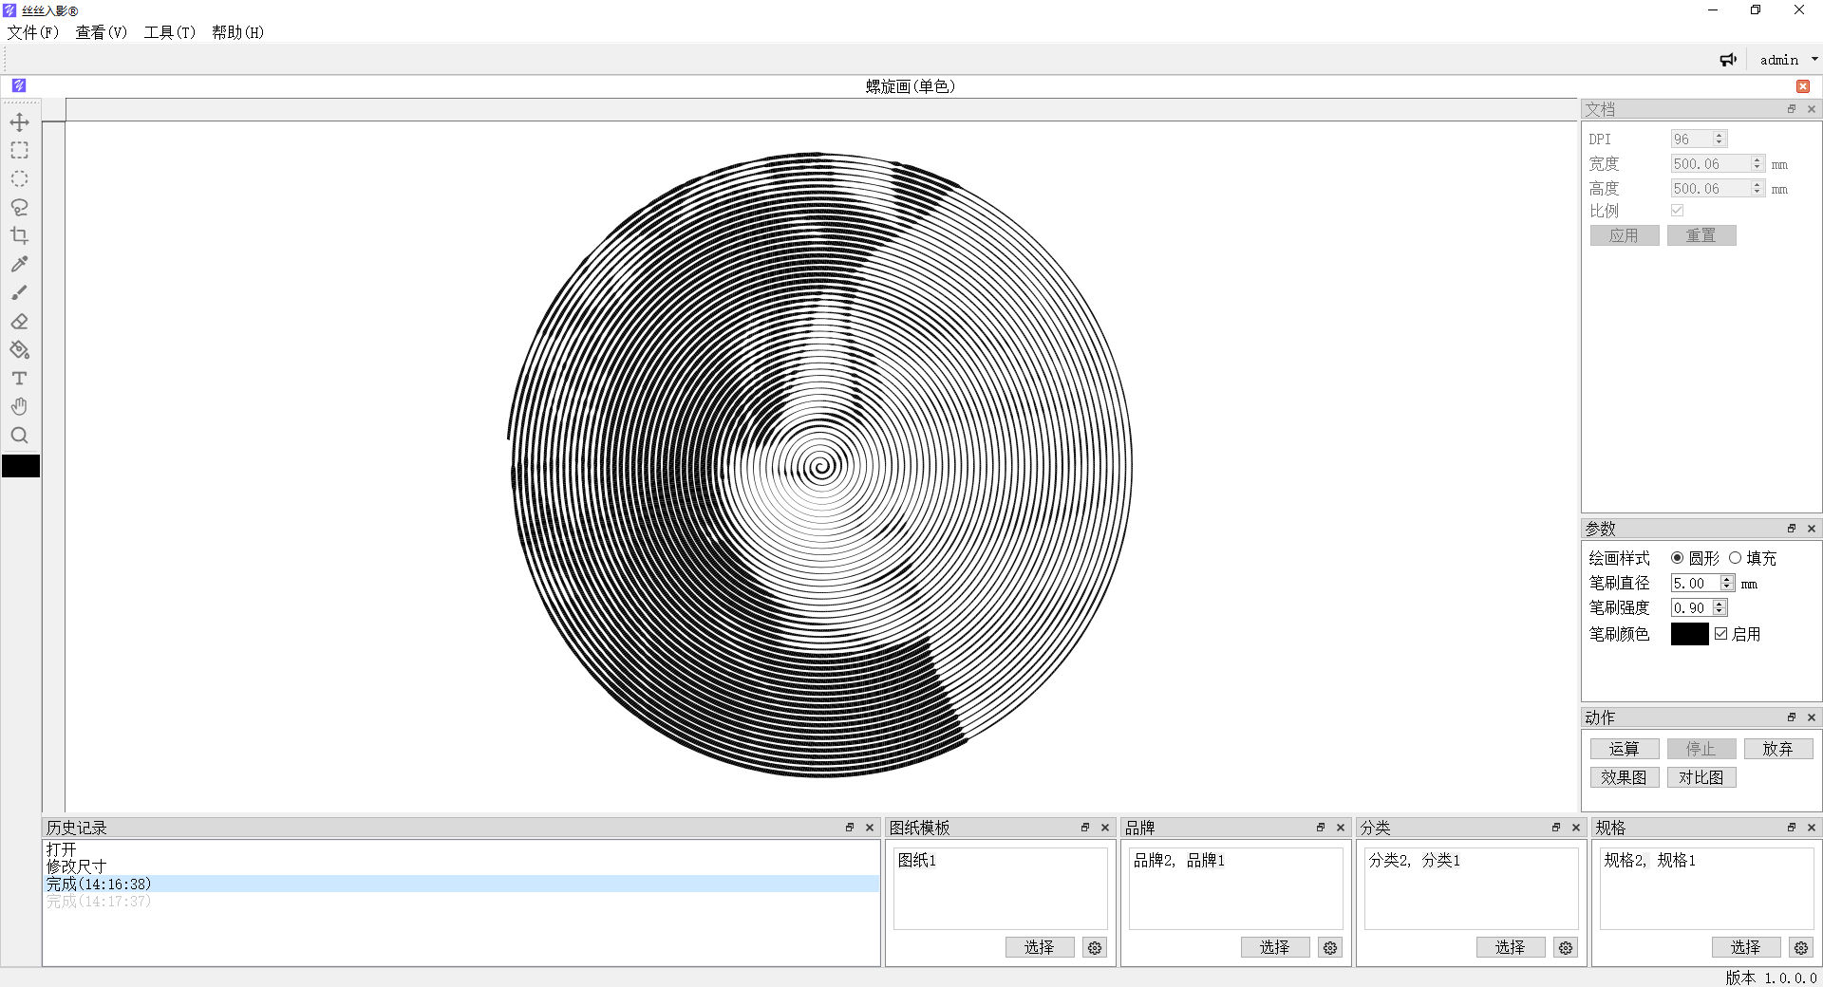Pick the Eyedropper tool

[19, 265]
